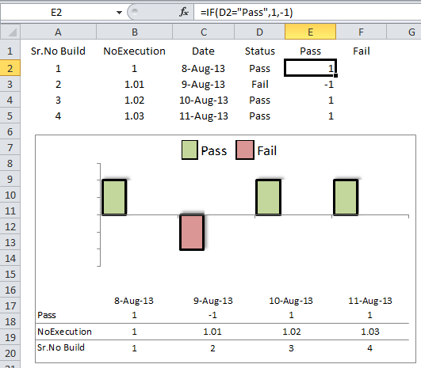The image size is (421, 368).
Task: Select row 2 header
Action: 10,68
